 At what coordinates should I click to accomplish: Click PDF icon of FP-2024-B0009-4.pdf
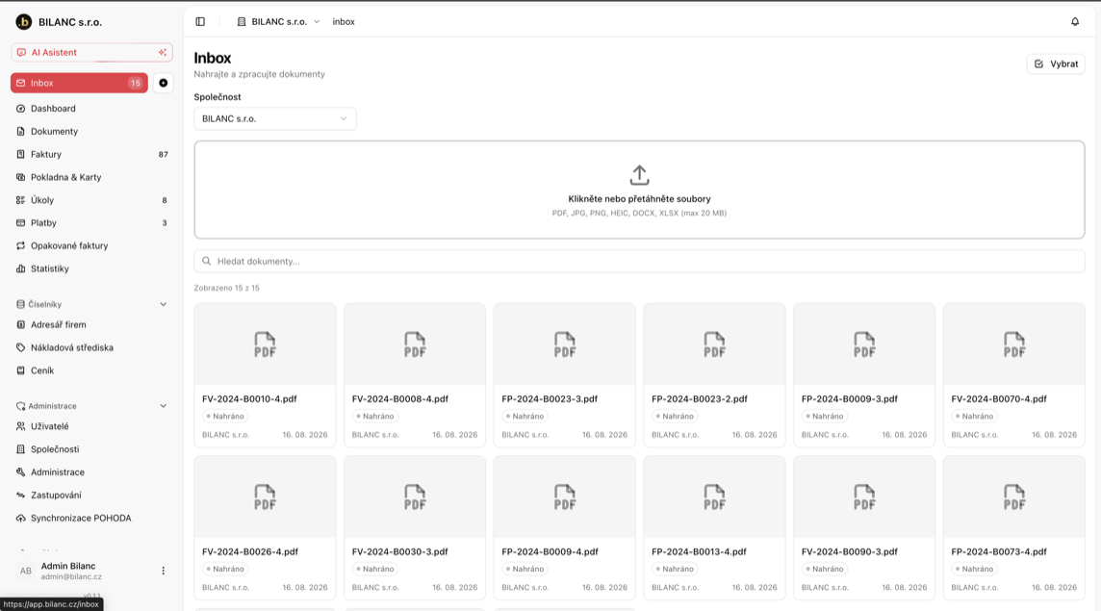click(x=565, y=497)
